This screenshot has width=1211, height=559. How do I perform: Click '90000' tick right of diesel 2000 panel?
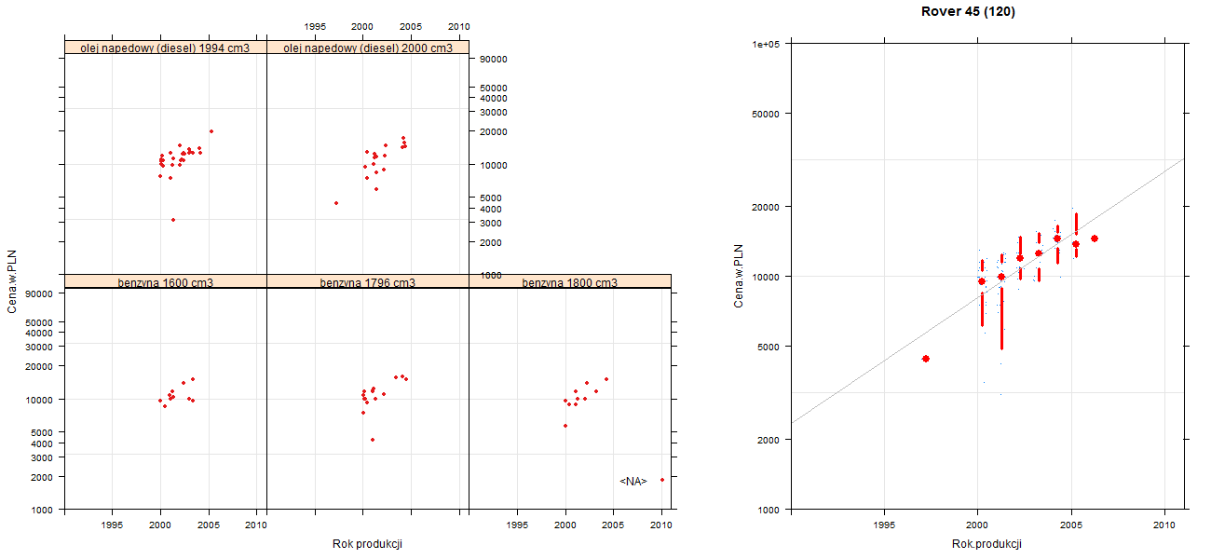(494, 59)
